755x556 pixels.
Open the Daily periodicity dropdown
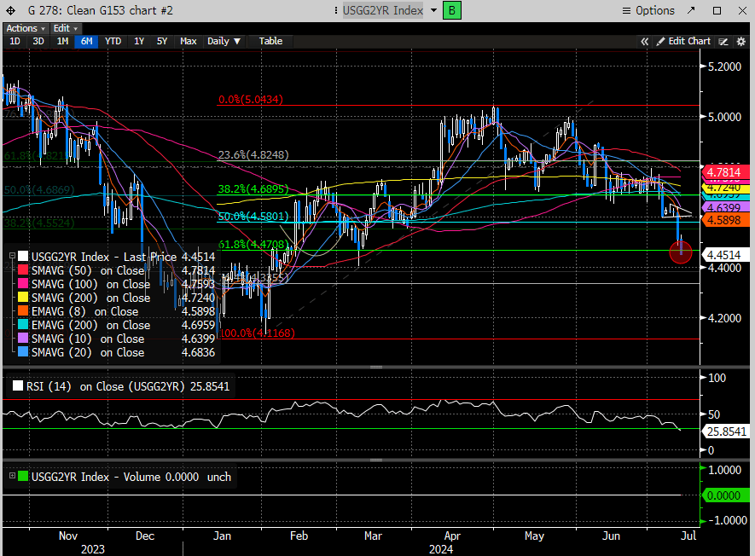point(224,41)
